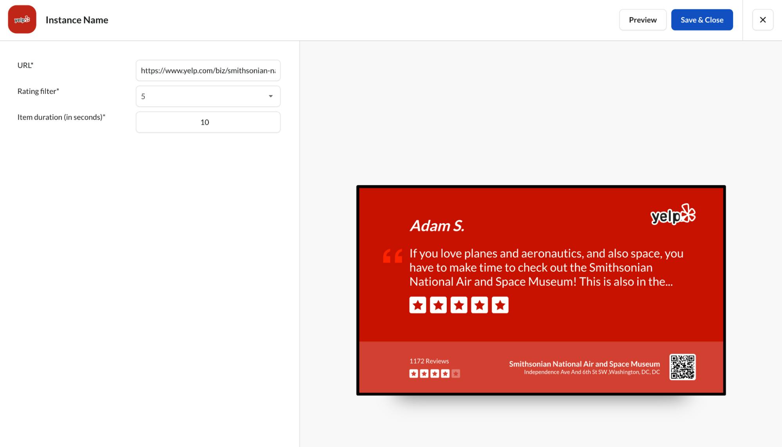This screenshot has height=447, width=782.
Task: Click the five-star review rating
Action: point(459,305)
